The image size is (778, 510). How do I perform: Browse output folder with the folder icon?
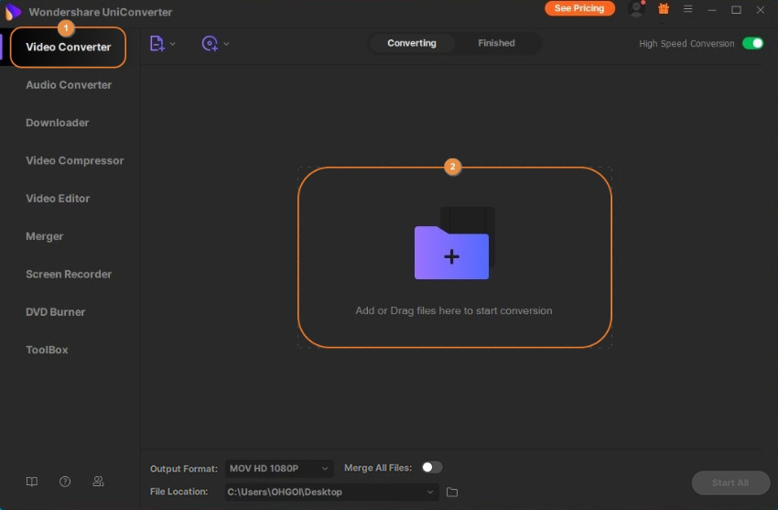[x=452, y=493]
